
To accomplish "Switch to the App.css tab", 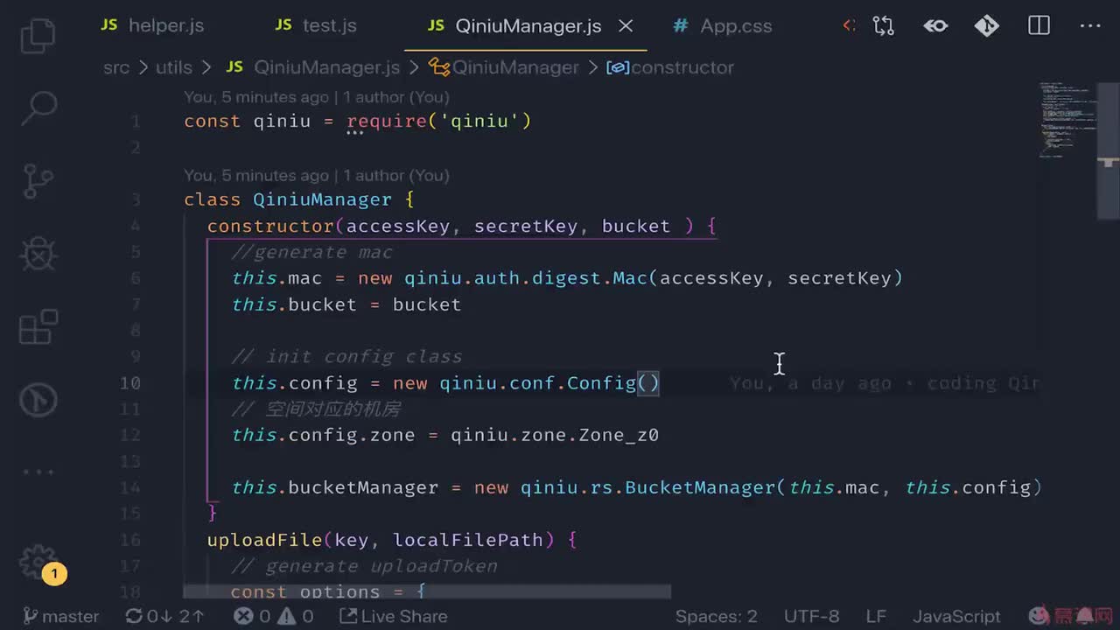I will tap(723, 25).
